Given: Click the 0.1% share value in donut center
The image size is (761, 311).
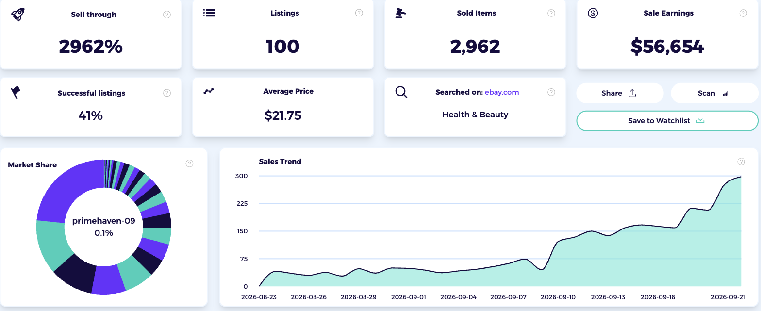Looking at the screenshot, I should (x=104, y=233).
